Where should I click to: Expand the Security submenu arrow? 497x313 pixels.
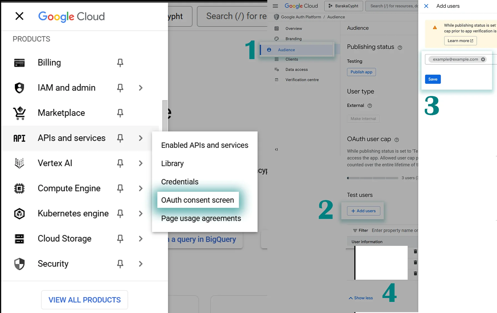141,264
